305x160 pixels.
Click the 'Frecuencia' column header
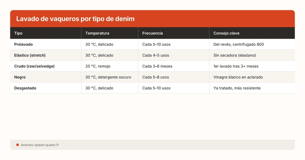point(152,33)
